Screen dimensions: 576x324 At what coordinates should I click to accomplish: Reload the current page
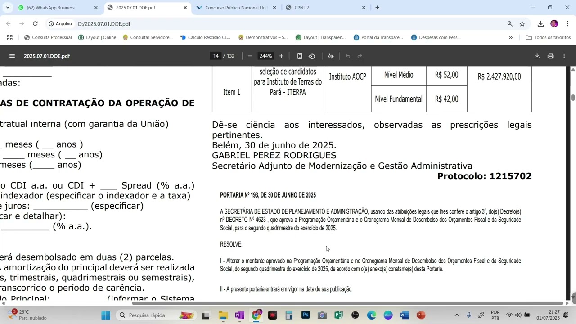click(x=35, y=24)
